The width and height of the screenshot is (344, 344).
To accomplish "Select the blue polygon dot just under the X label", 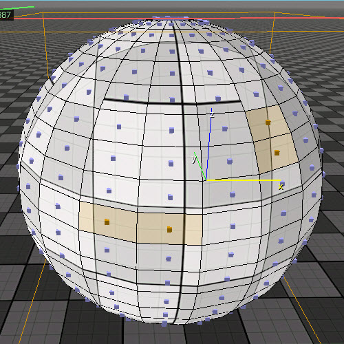I will pos(282,184).
